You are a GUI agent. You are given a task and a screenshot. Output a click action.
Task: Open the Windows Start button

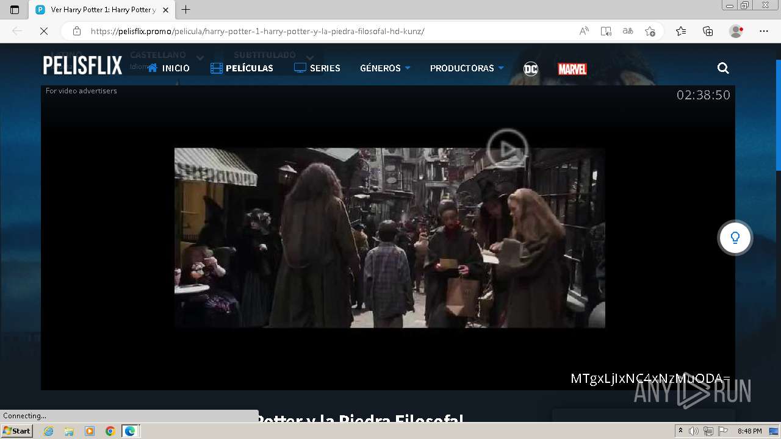point(16,431)
